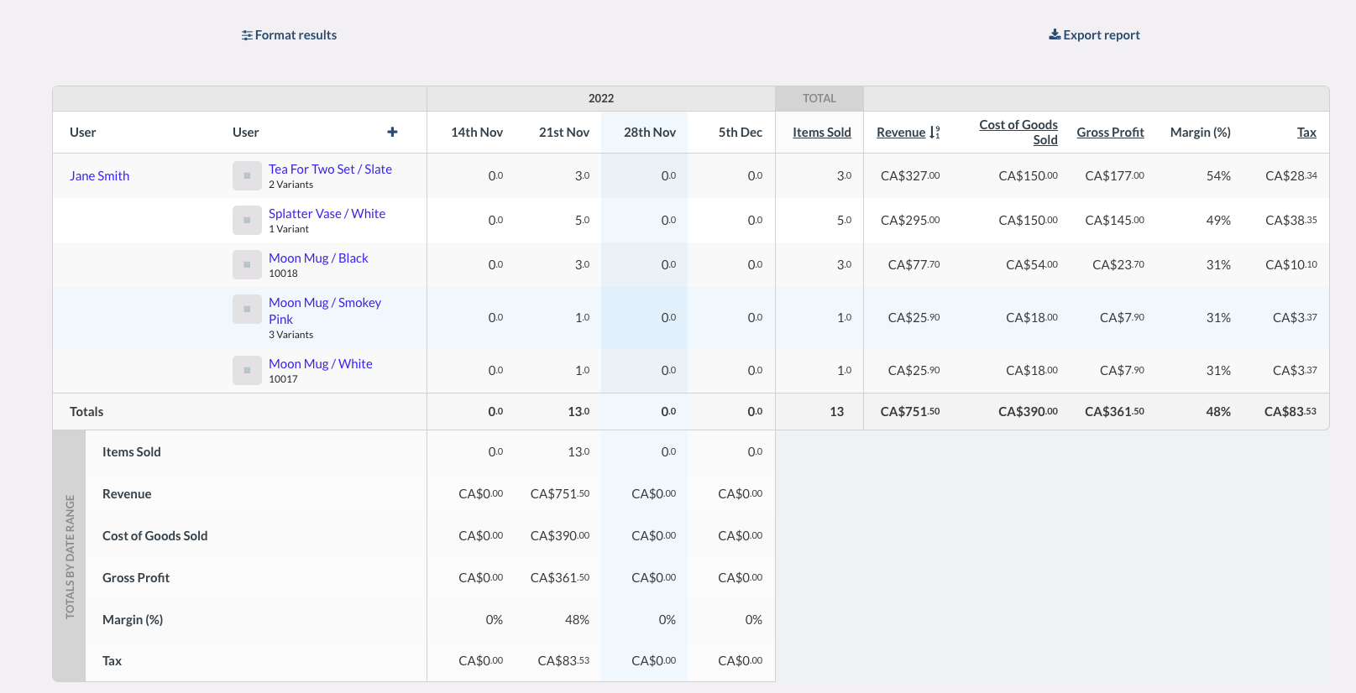Click the plus icon to add column
This screenshot has height=693, width=1356.
tap(392, 132)
